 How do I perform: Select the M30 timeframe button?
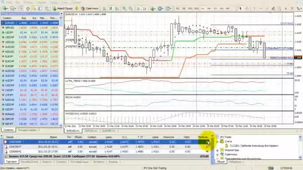(x=196, y=8)
